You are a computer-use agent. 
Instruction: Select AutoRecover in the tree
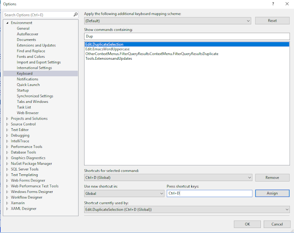[28, 34]
